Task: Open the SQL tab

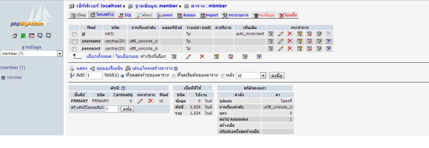Action: 125,15
